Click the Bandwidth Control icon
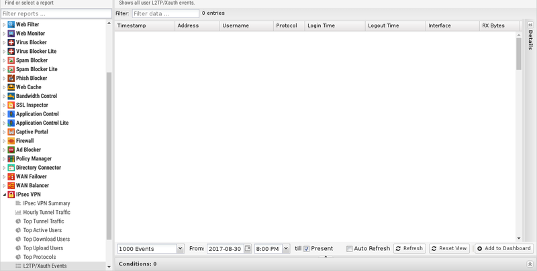Screen dimensions: 537x271 pos(11,96)
